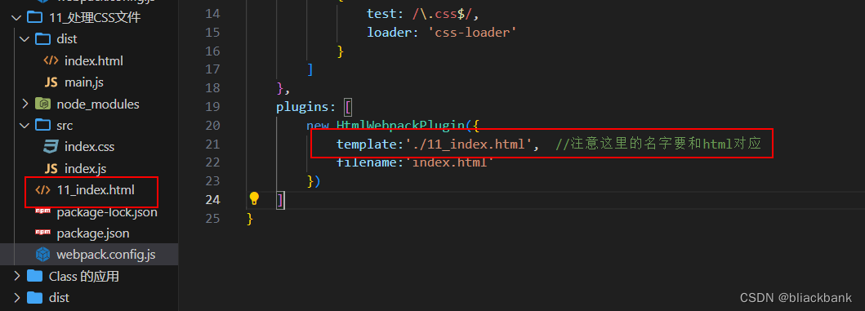Click the HTML icon beside dist index.html
The image size is (865, 311).
pos(50,60)
